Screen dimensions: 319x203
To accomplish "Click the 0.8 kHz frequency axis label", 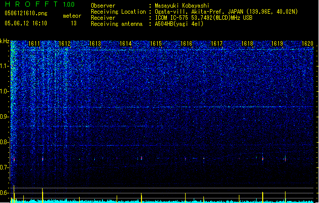I will click(5, 142).
